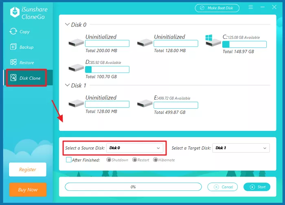Click the C: drive usage bar
Screen dimensions: 285x205
coord(244,44)
